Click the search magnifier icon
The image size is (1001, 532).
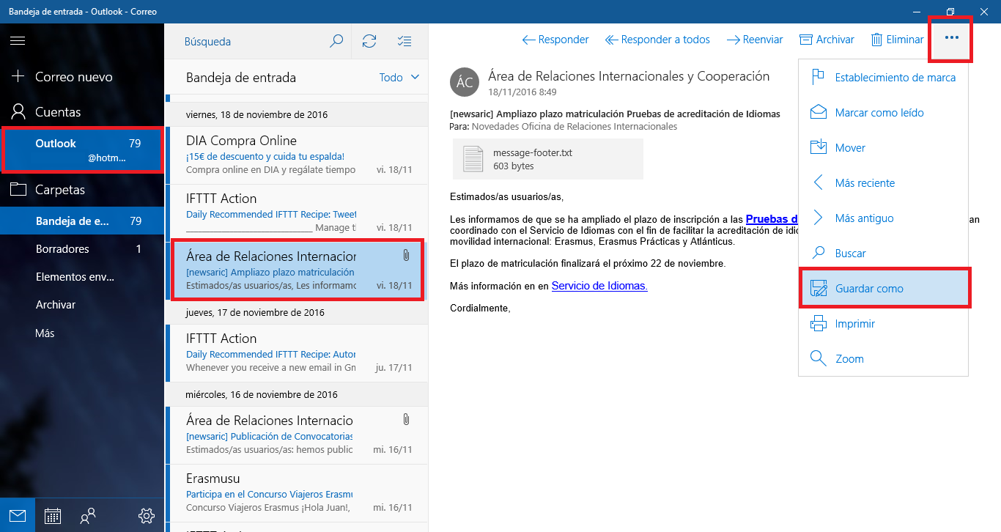click(336, 41)
